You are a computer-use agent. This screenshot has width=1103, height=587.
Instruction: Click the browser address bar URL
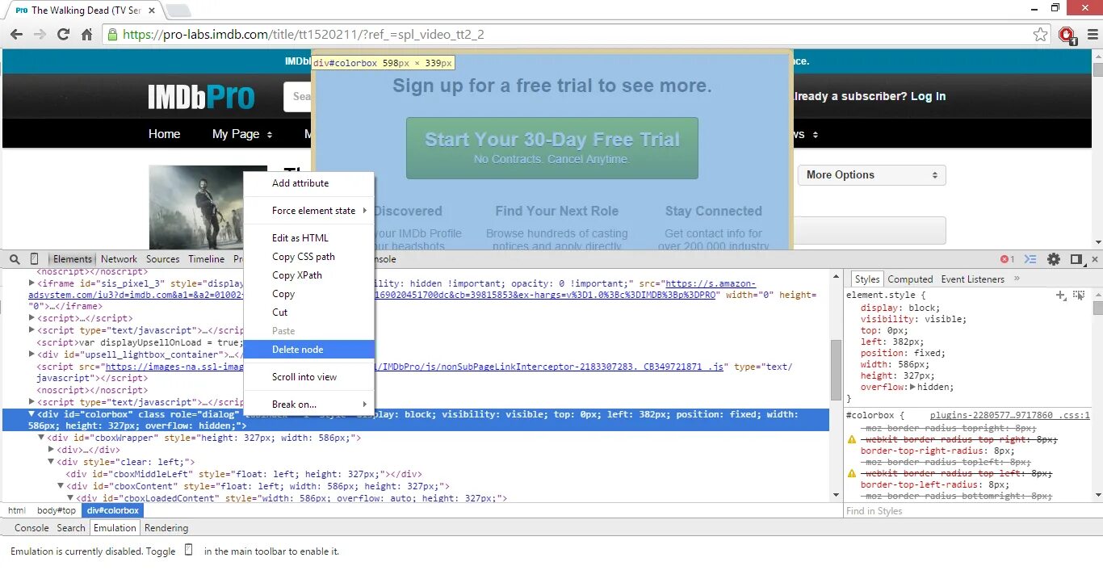(303, 35)
